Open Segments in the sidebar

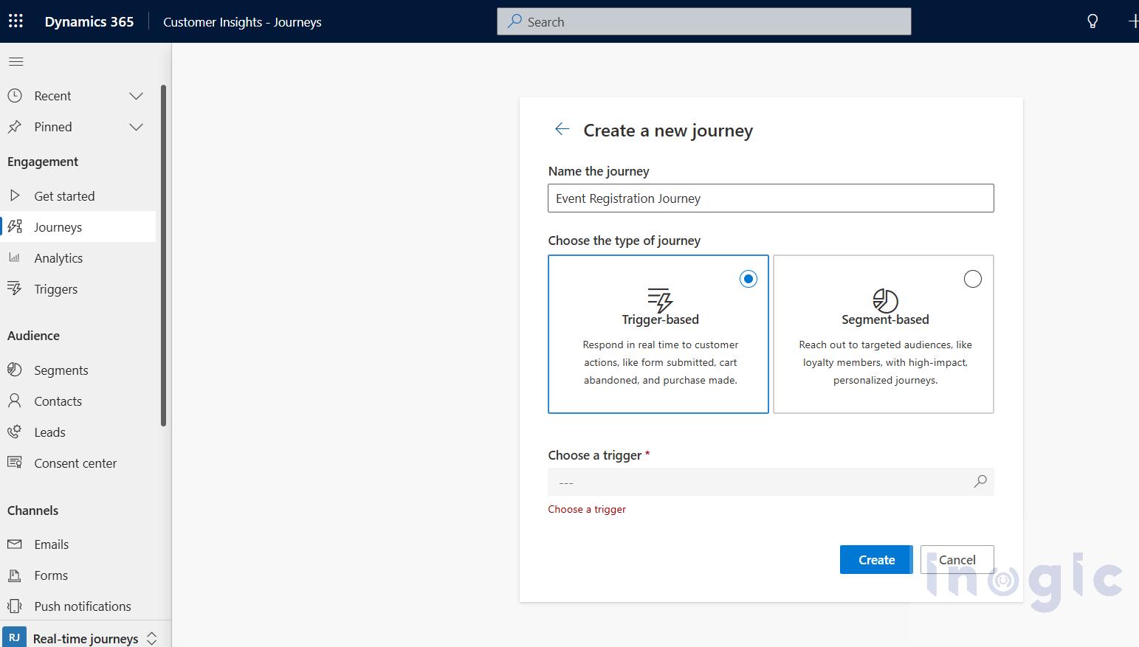[78, 370]
